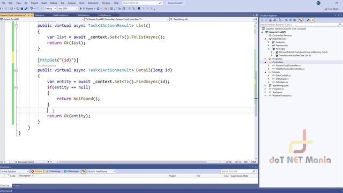Screen dimensions: 343x193
Task: Switch to the Output tab
Action: [17, 185]
